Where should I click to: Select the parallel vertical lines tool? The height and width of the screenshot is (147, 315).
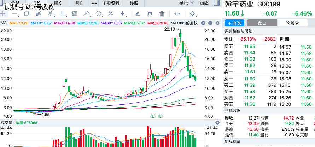pyautogui.click(x=63, y=14)
